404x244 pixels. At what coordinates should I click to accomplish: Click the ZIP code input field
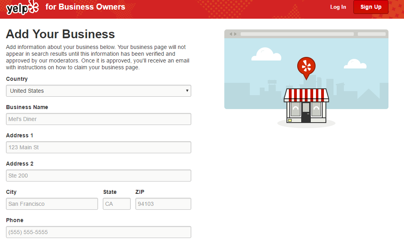163,204
